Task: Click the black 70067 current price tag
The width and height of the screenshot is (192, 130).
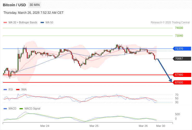Action: 182,58
